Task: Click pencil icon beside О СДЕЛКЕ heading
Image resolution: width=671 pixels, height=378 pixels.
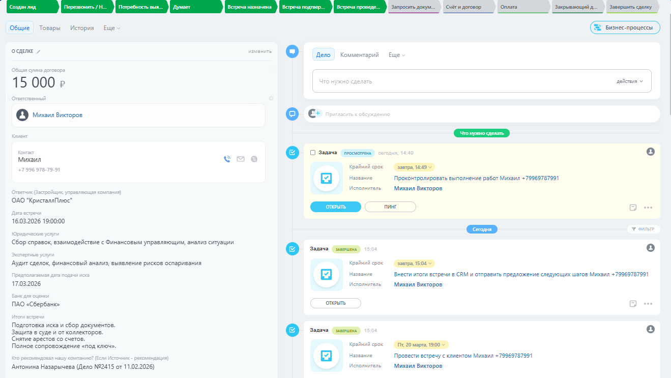Action: click(39, 51)
